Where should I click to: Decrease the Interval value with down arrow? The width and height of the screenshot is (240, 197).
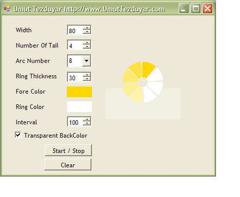point(87,123)
